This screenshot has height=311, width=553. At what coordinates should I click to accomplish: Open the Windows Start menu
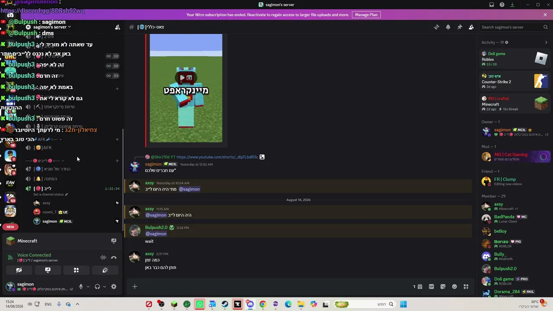[403, 304]
